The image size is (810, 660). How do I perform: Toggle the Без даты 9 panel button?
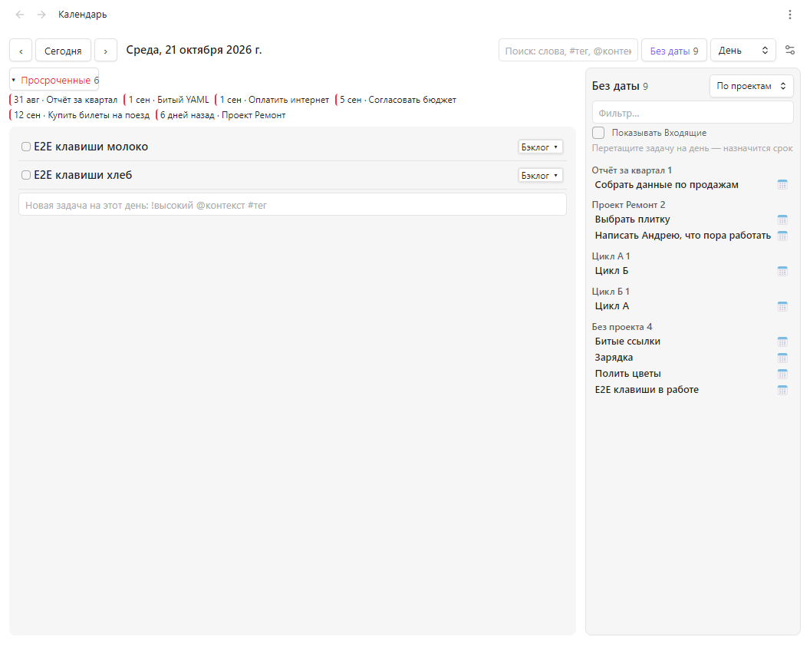click(x=674, y=50)
